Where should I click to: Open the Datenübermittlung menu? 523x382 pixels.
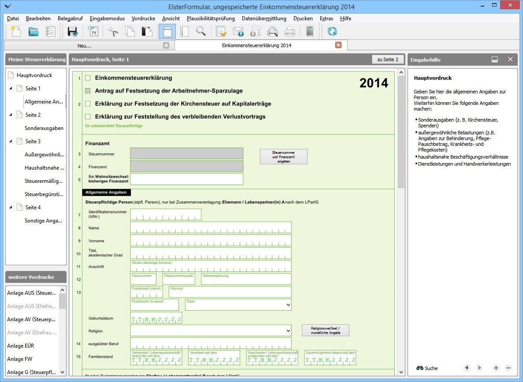pos(264,19)
